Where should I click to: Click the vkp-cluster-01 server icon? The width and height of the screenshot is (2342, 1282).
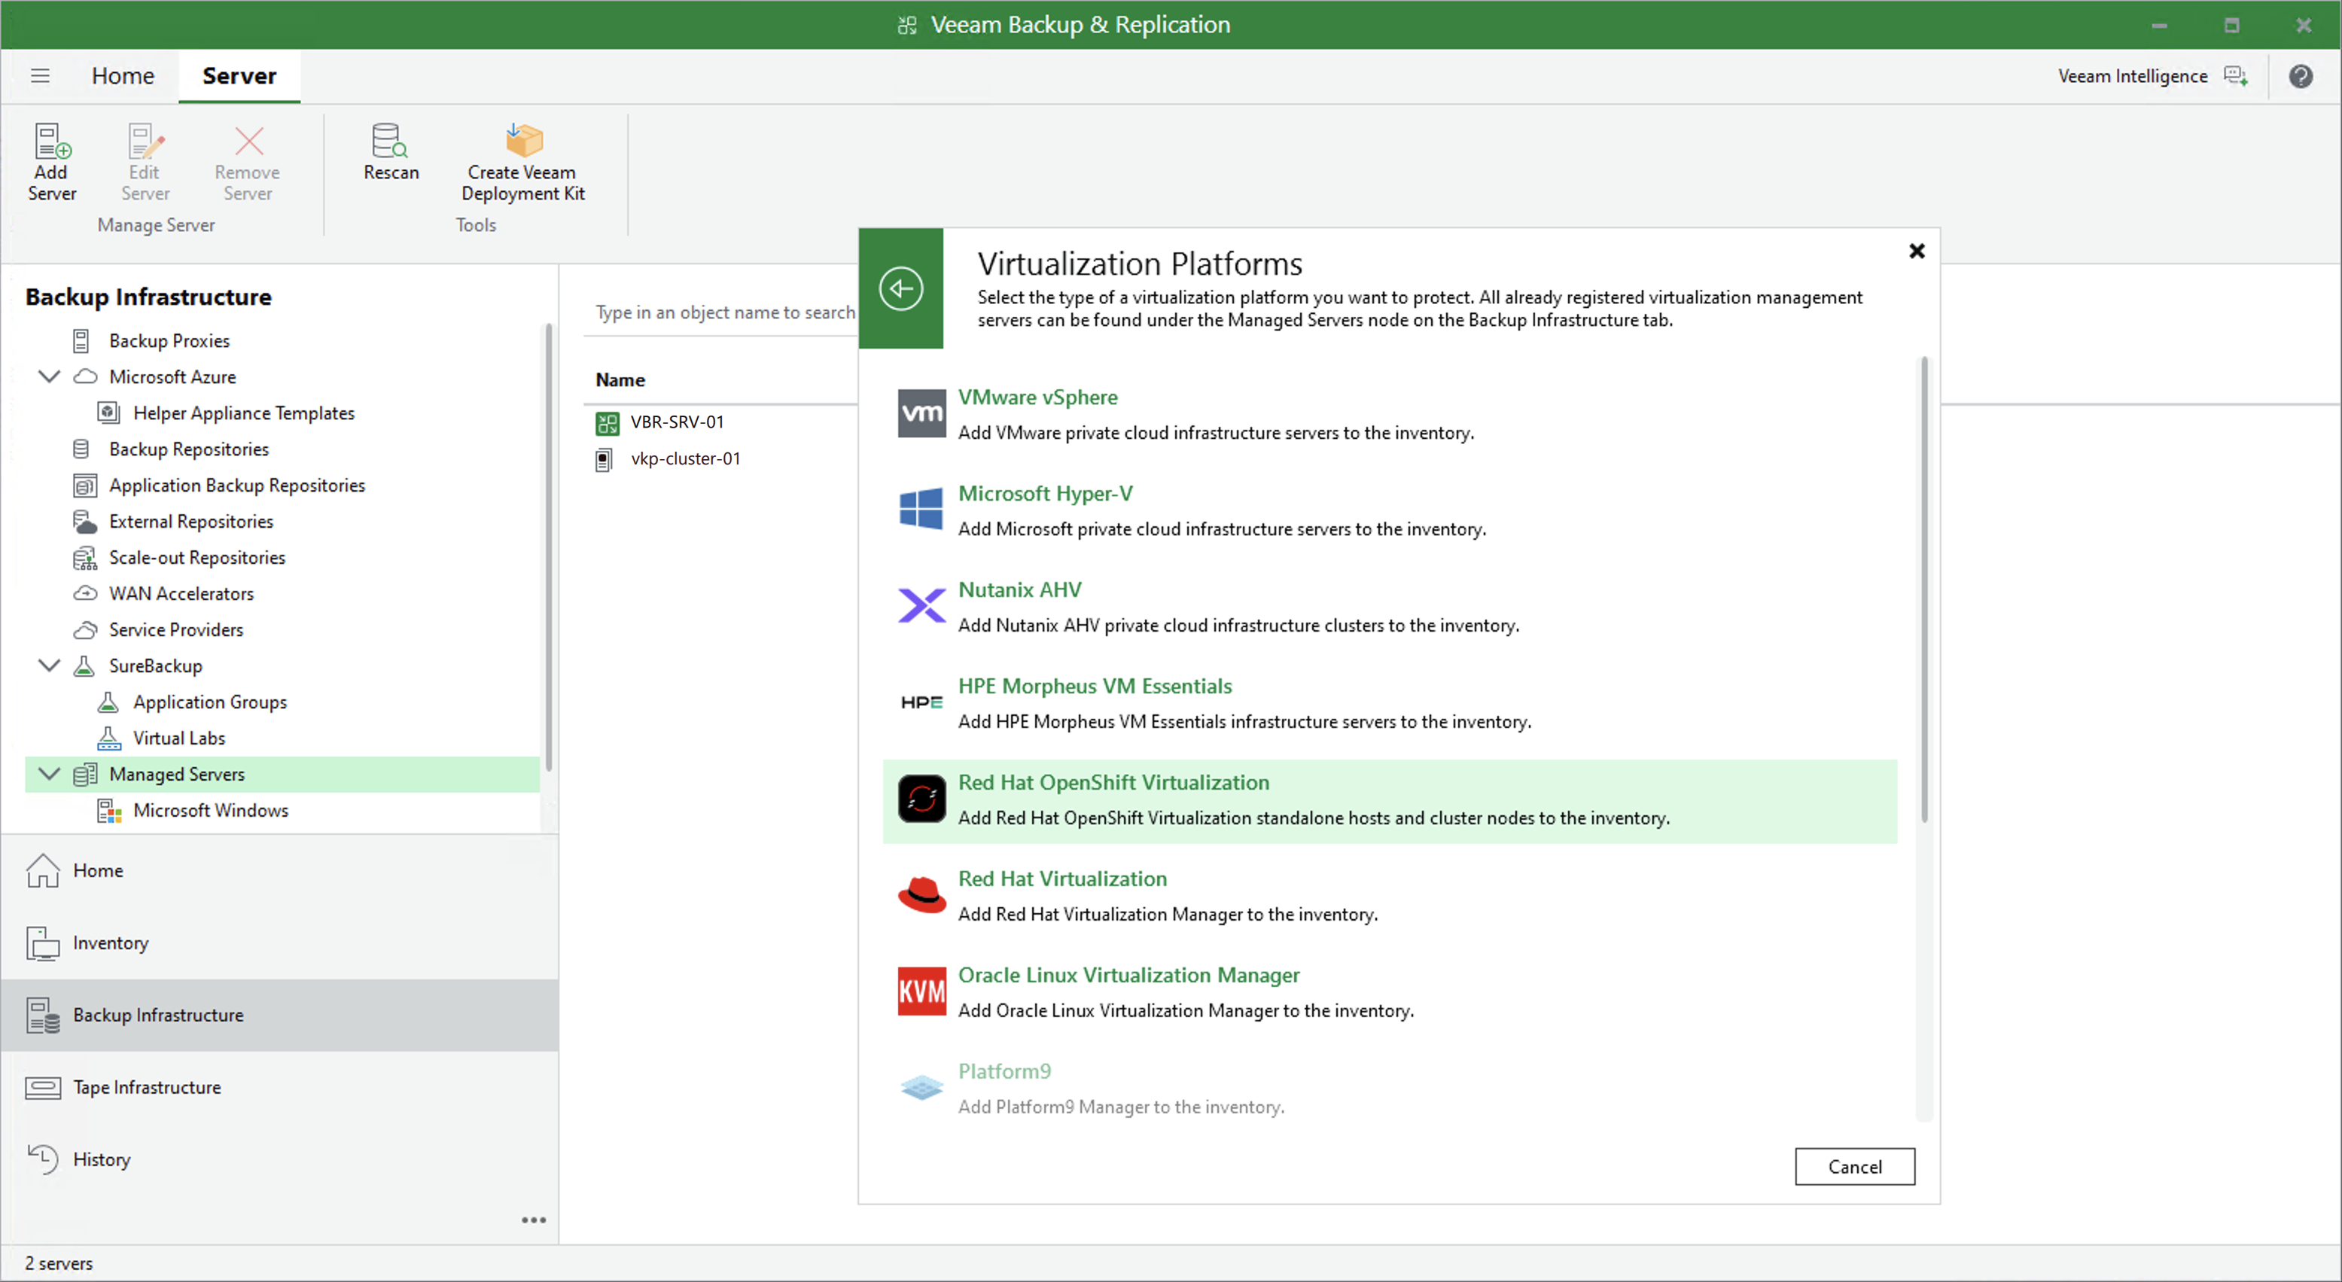pyautogui.click(x=604, y=460)
